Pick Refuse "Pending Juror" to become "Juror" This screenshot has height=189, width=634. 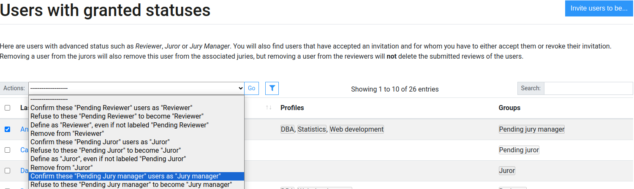pos(106,150)
